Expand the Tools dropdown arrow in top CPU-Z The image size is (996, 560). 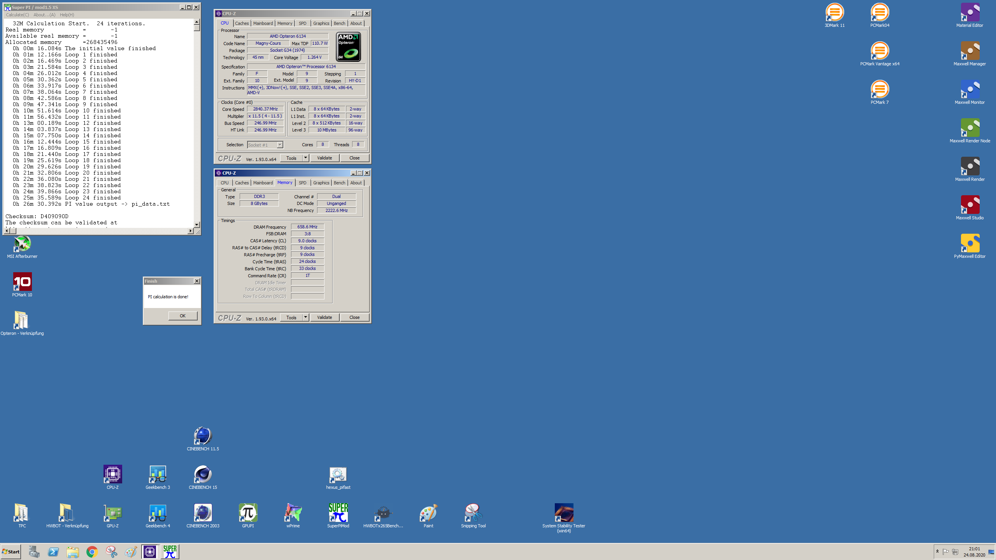tap(306, 158)
